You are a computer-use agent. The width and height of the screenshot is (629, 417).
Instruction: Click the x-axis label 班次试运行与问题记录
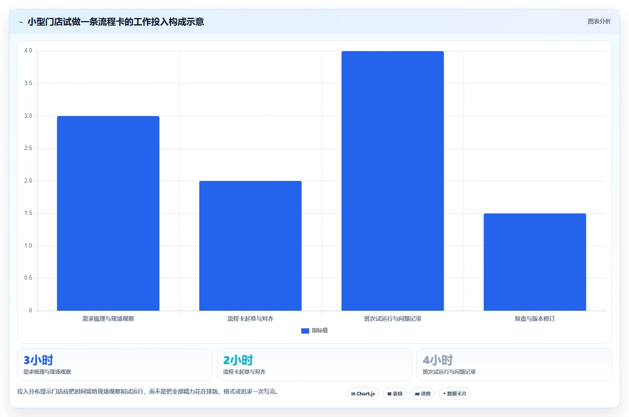coord(393,319)
